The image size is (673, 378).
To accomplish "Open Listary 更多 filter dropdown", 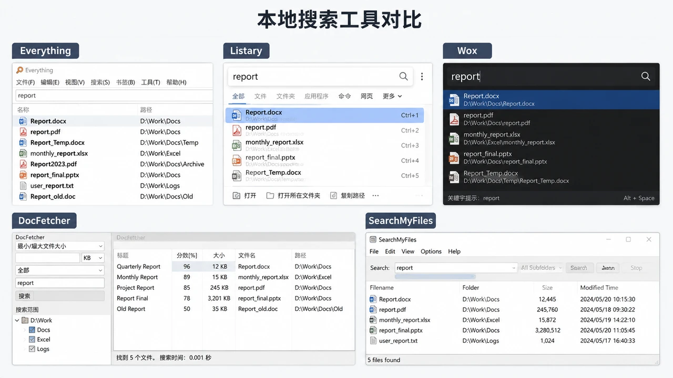I will point(392,96).
